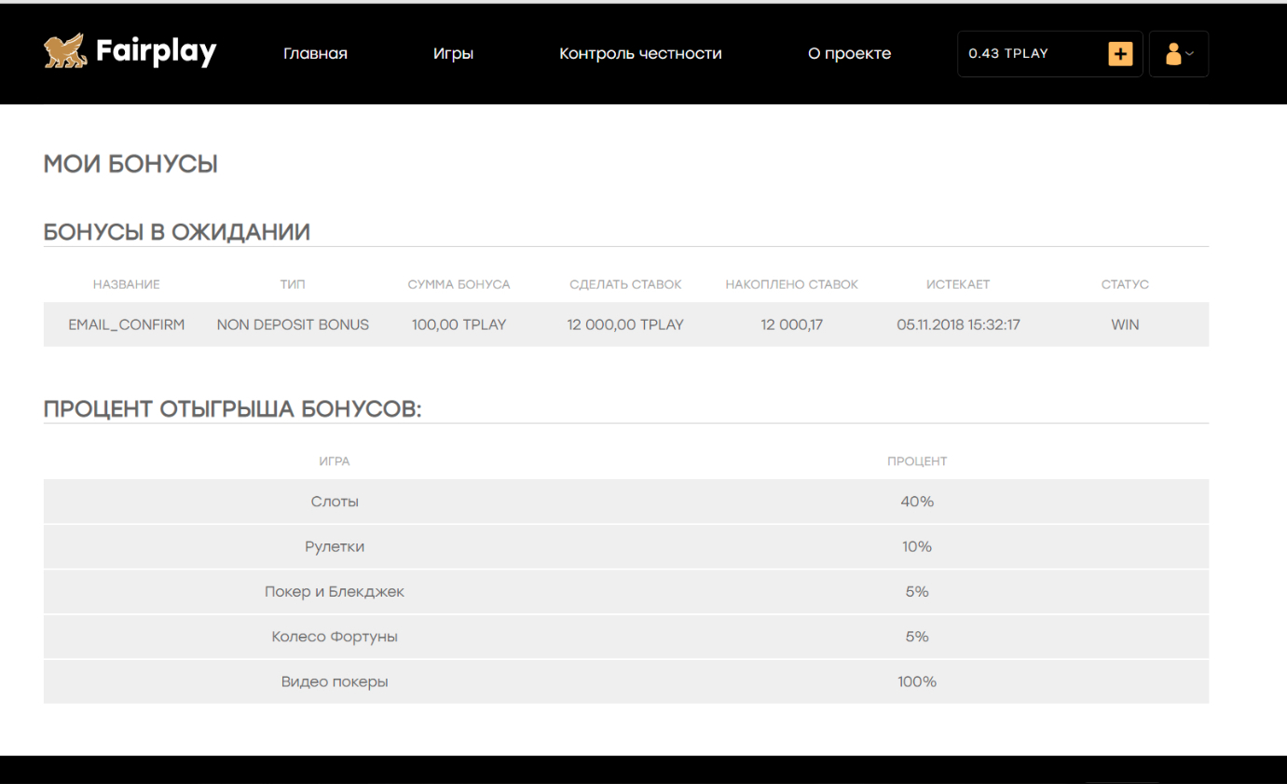
Task: Click the ИСТЕКАЕТ column header
Action: [958, 284]
